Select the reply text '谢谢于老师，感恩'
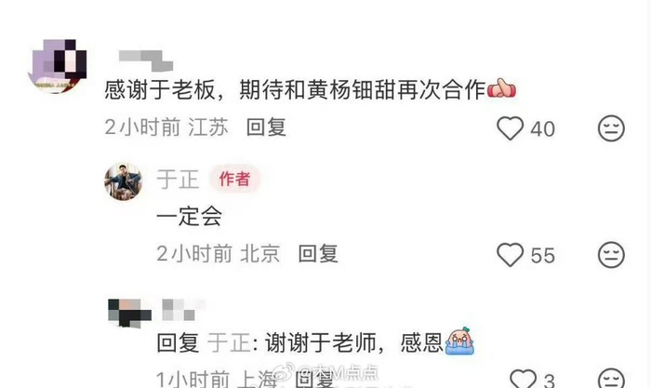This screenshot has height=388, width=651. [x=353, y=343]
